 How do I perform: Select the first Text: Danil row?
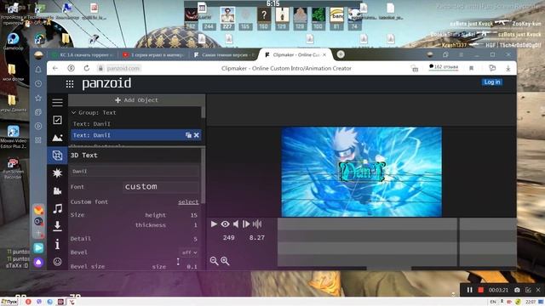(x=135, y=124)
